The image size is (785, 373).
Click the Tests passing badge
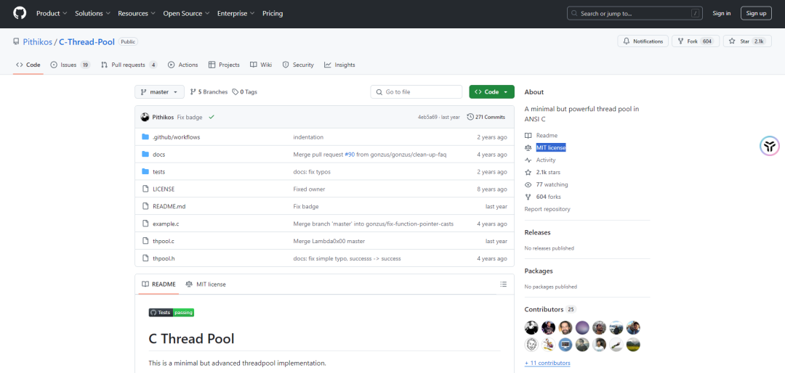(x=172, y=313)
